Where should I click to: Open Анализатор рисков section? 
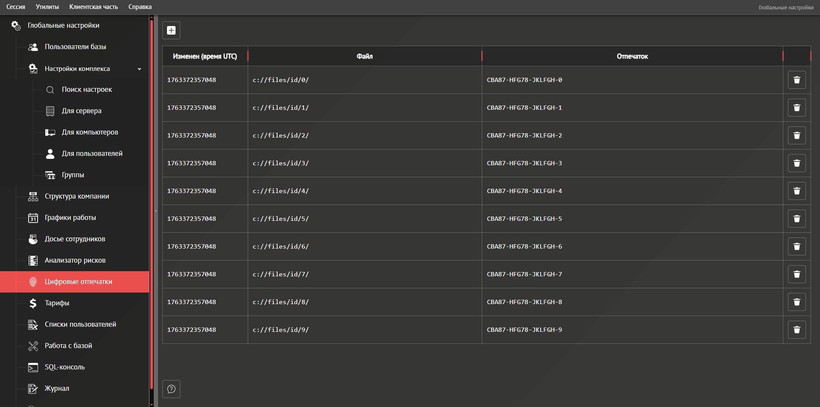(x=75, y=261)
